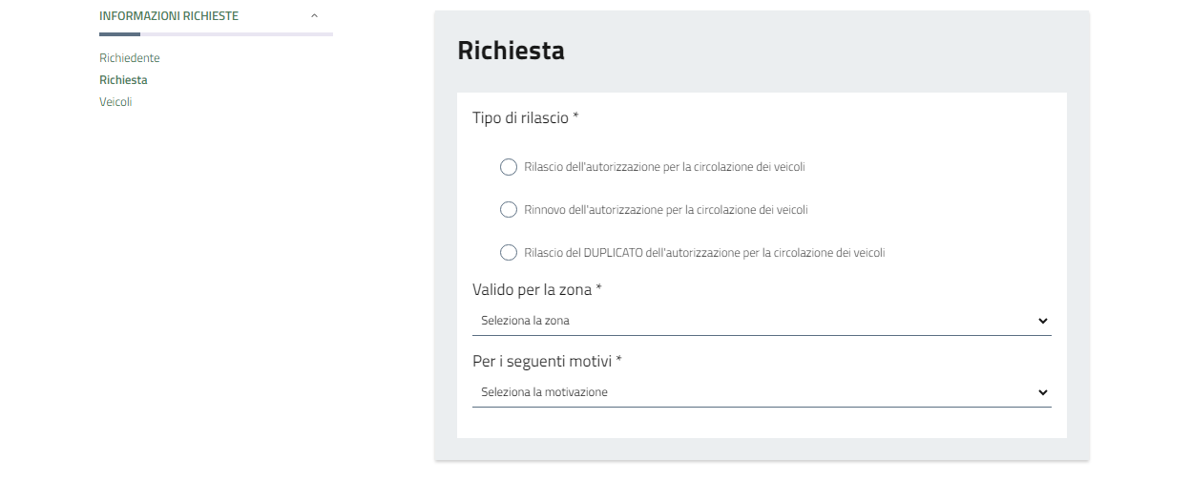Collapse the Informazioni Richieste chevron icon

coord(314,16)
